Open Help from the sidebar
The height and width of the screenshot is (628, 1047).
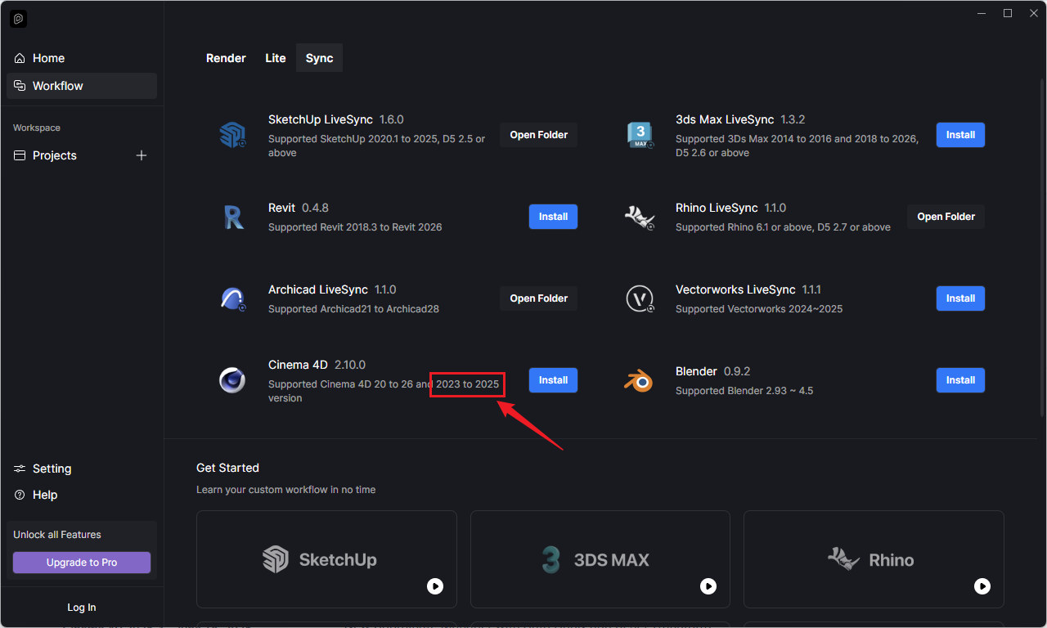(x=82, y=495)
